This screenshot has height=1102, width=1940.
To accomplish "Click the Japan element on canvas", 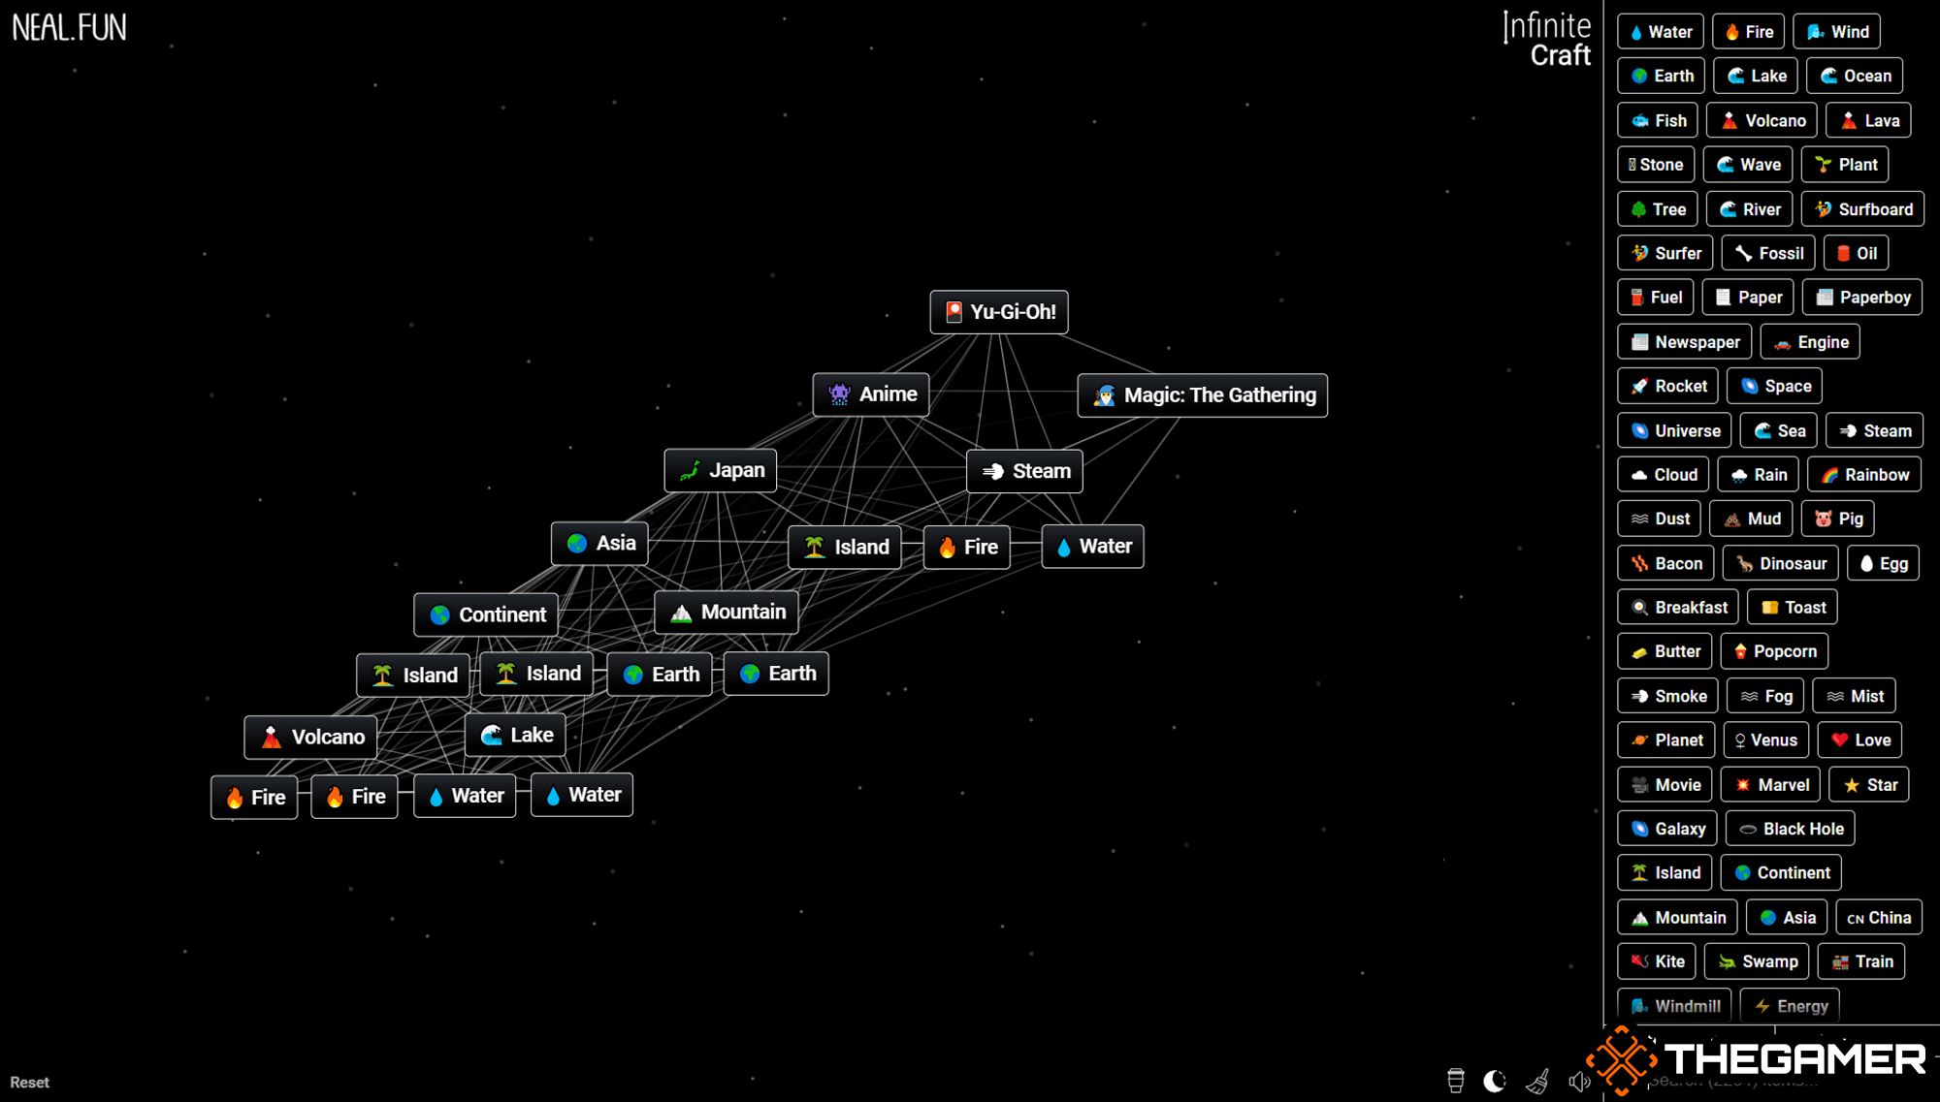I will [x=721, y=470].
